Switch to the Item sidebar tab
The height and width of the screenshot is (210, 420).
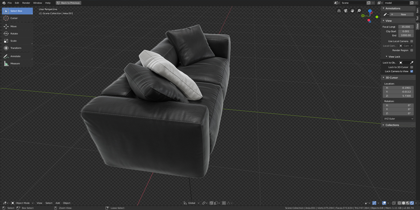coord(417,10)
